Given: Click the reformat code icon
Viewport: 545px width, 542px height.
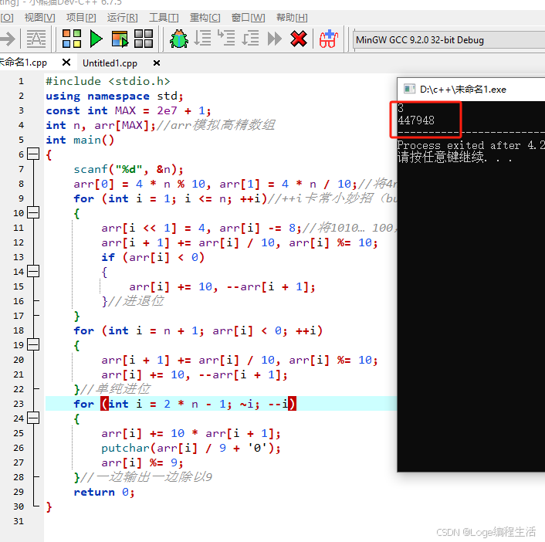Looking at the screenshot, I should (x=36, y=39).
